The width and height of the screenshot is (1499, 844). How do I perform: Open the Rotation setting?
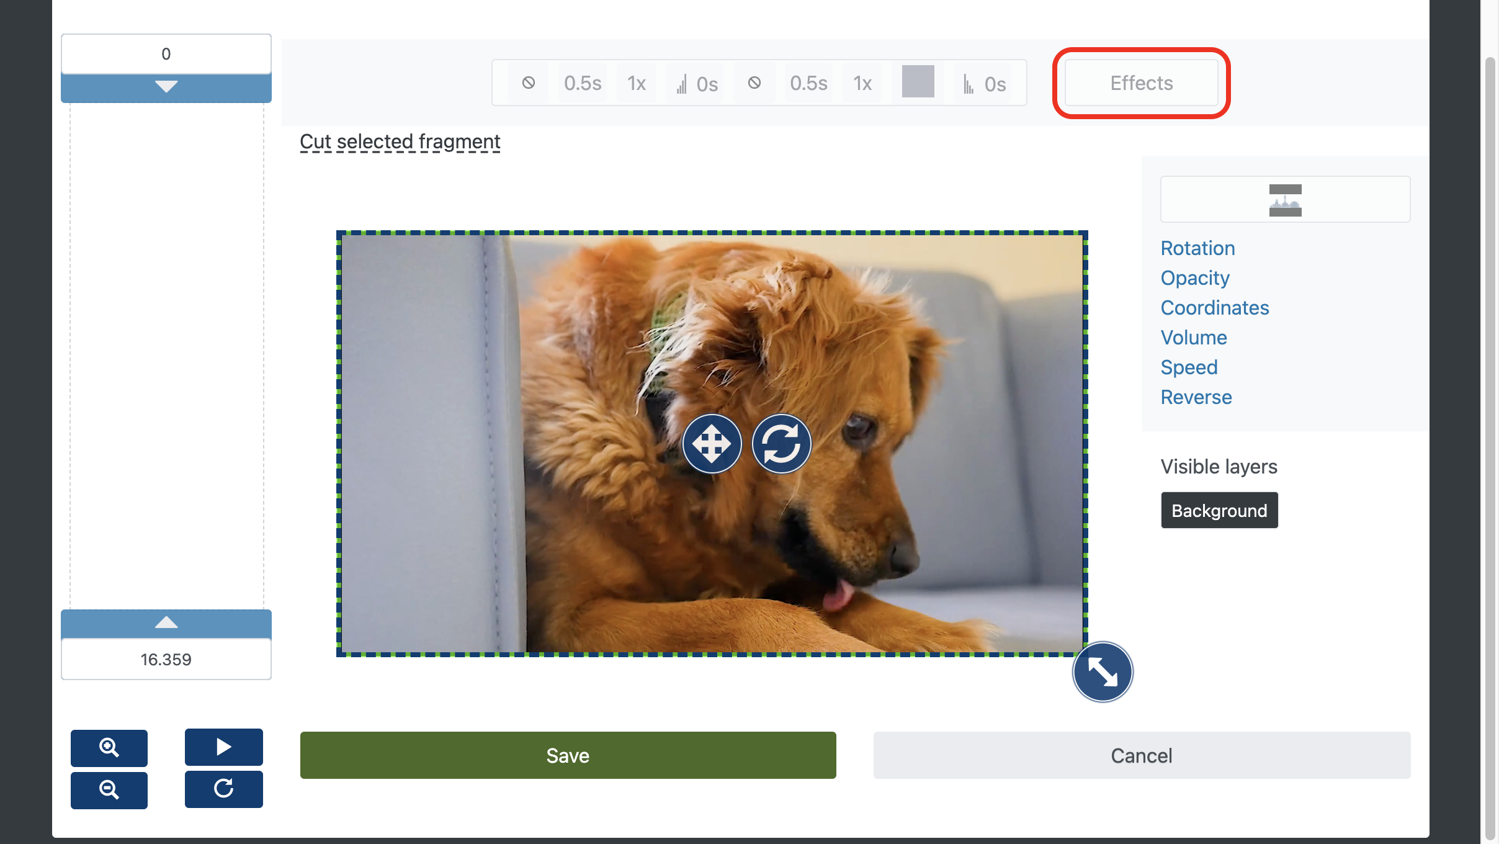[1197, 248]
